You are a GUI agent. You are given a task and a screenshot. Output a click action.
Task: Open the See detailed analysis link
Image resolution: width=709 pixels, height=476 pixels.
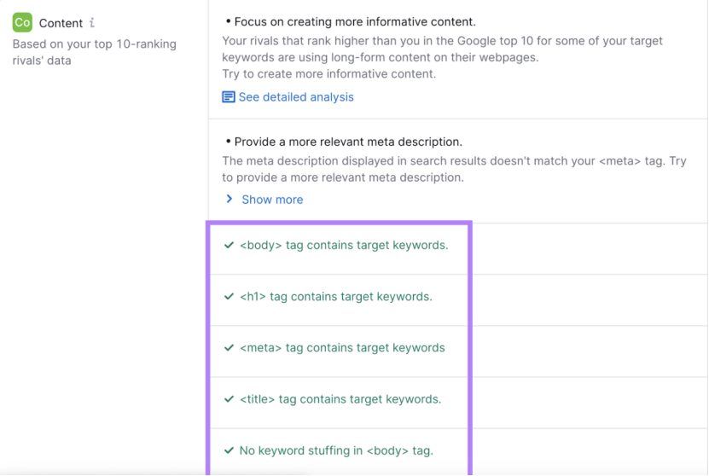[296, 97]
